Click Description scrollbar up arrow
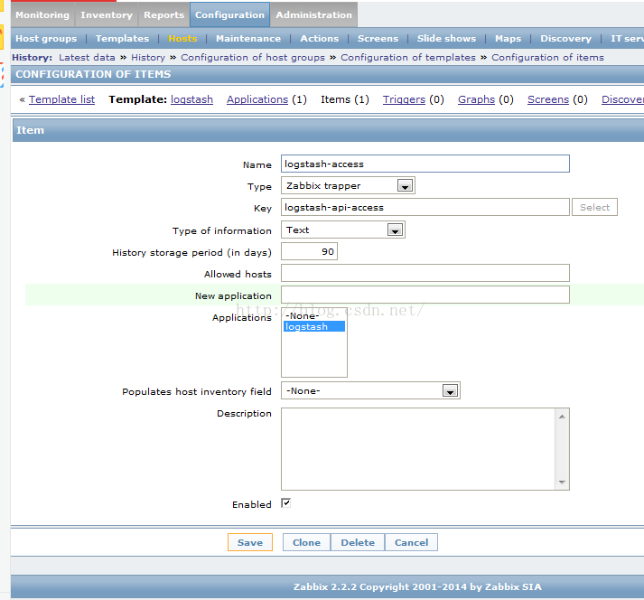The image size is (644, 600). point(562,417)
